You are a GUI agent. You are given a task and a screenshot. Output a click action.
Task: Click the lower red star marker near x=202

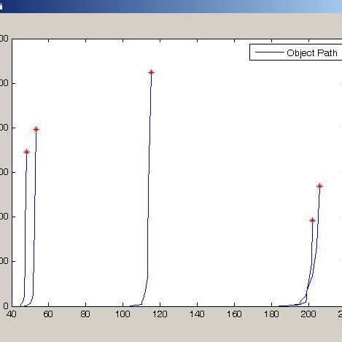coord(312,220)
